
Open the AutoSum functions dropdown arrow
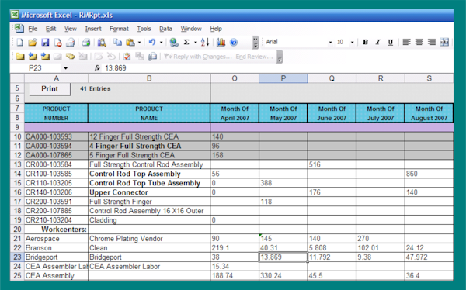(x=196, y=43)
